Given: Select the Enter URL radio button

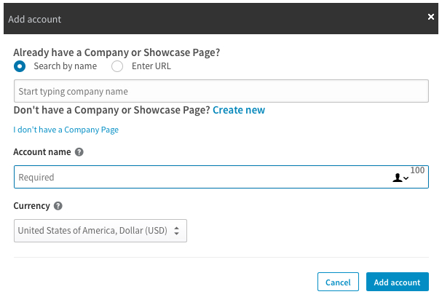Looking at the screenshot, I should [117, 66].
